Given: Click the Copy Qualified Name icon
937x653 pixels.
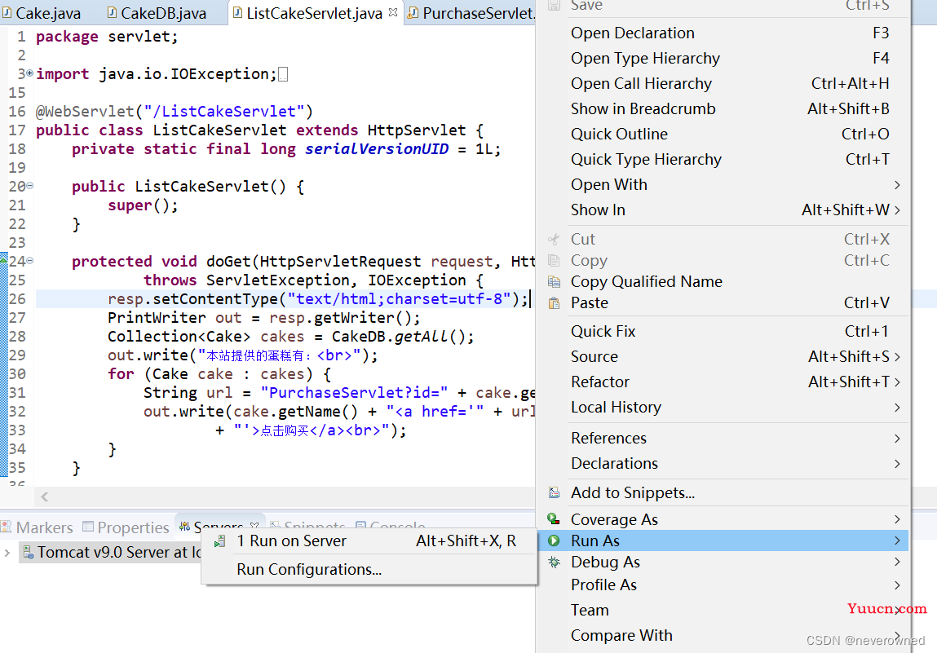Looking at the screenshot, I should coord(554,281).
